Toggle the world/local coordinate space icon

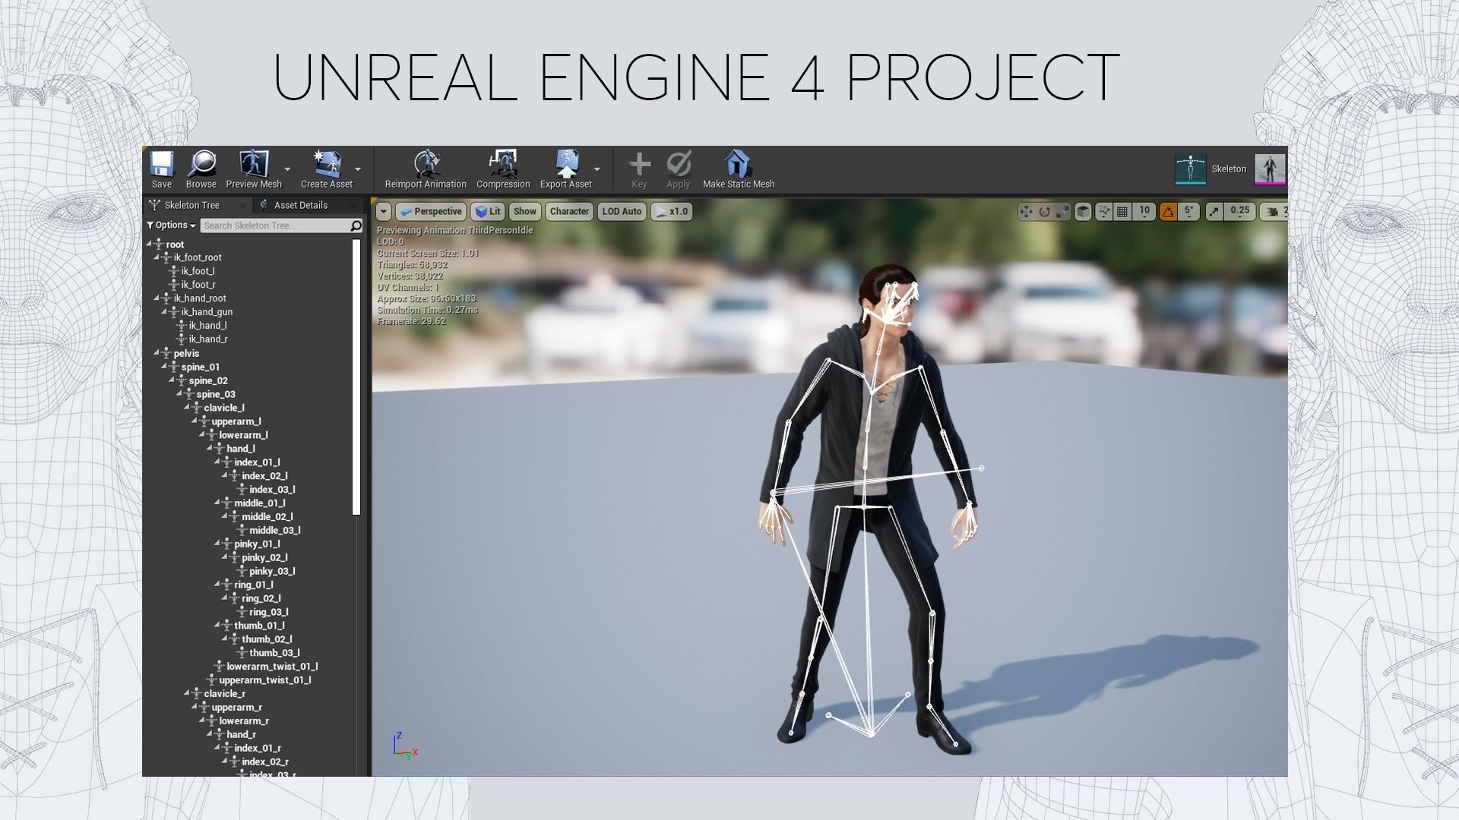coord(1083,212)
